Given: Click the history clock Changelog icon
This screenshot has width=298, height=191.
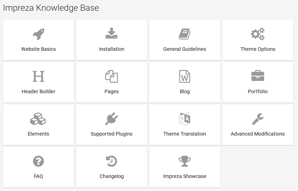Looking at the screenshot, I should [112, 161].
